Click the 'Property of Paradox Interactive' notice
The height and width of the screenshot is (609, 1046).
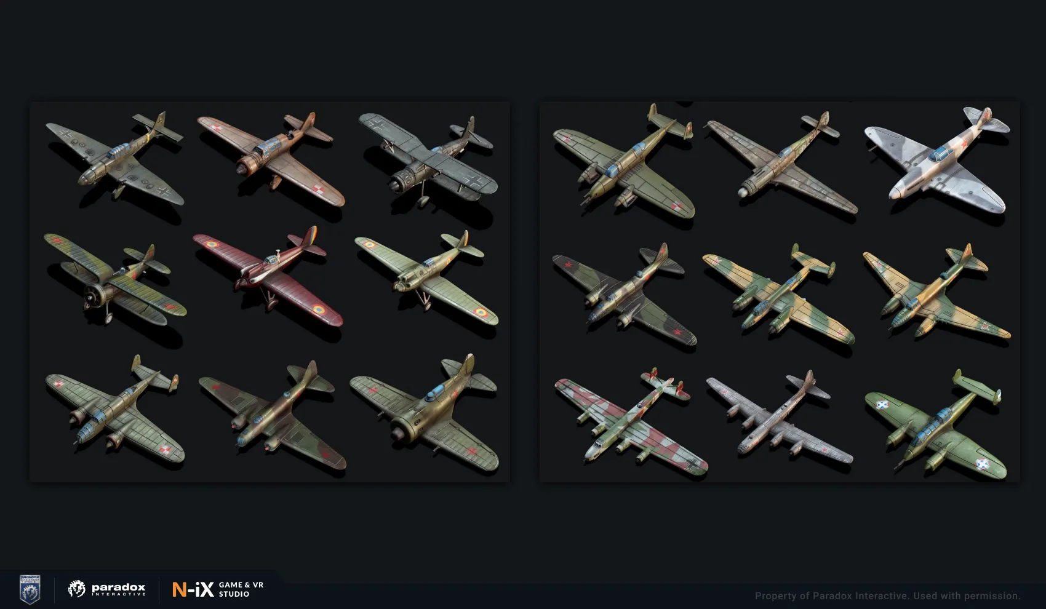point(887,595)
